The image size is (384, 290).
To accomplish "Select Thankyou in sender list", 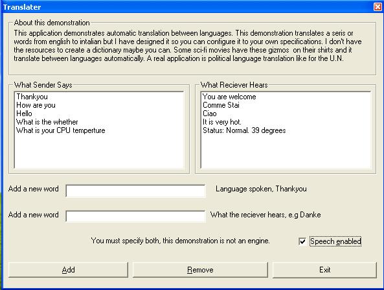I will (x=32, y=97).
